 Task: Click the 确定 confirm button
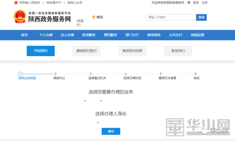111,131
